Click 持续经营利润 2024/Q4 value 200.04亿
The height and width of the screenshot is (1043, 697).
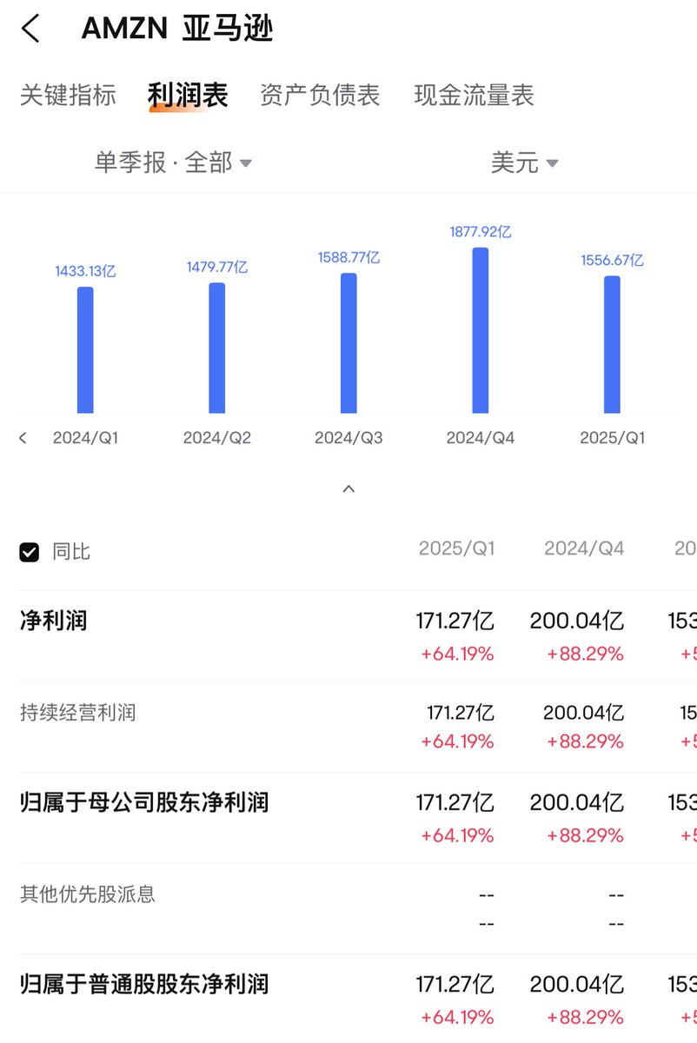click(584, 713)
